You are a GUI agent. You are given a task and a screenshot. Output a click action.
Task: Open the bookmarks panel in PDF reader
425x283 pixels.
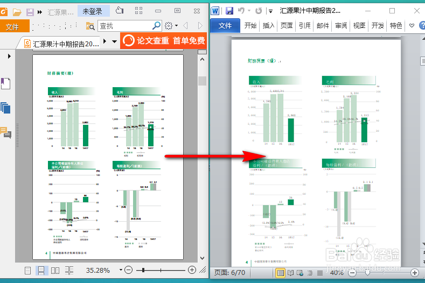[x=5, y=83]
